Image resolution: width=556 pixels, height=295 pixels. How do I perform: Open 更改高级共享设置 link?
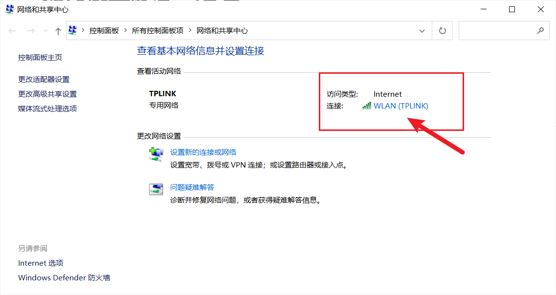click(x=47, y=94)
